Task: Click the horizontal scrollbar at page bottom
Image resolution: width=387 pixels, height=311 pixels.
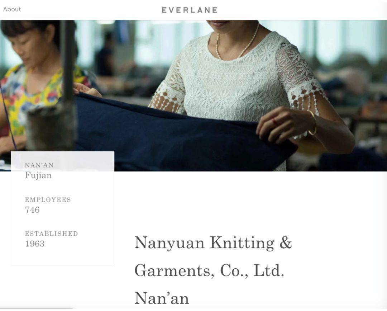Action: 37,308
